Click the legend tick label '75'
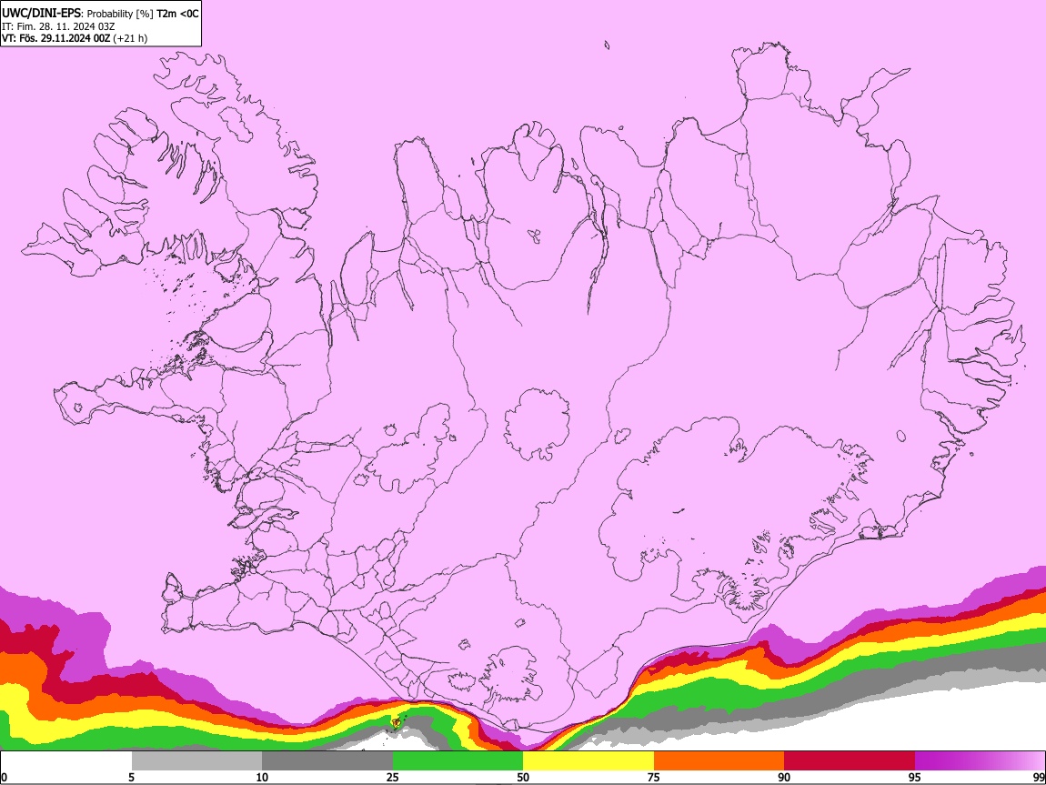Viewport: 1046px width, 785px height. tap(654, 777)
